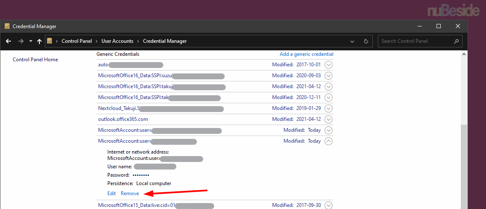Click the Generic Credentials heading
The width and height of the screenshot is (486, 209).
pyautogui.click(x=118, y=54)
